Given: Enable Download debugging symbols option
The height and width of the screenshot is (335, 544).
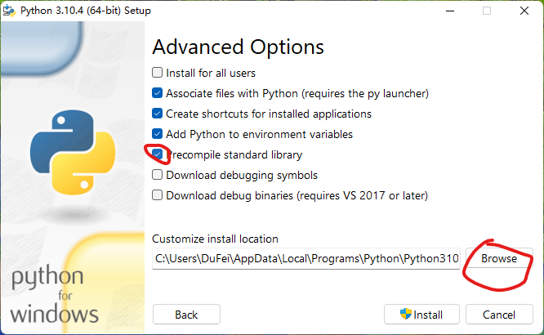Looking at the screenshot, I should tap(157, 175).
